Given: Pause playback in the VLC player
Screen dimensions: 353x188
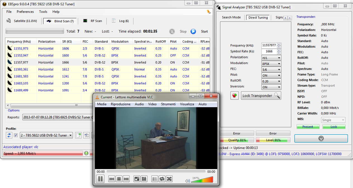Looking at the screenshot, I should pos(100,179).
